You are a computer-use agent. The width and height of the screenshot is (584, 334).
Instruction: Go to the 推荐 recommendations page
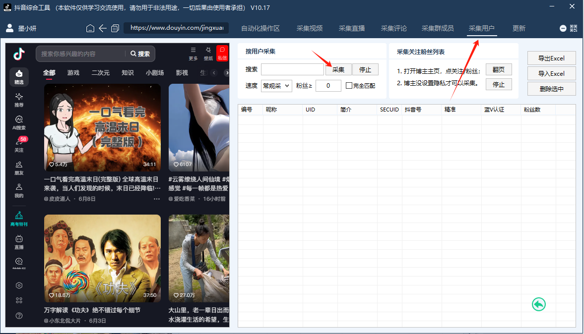(19, 100)
